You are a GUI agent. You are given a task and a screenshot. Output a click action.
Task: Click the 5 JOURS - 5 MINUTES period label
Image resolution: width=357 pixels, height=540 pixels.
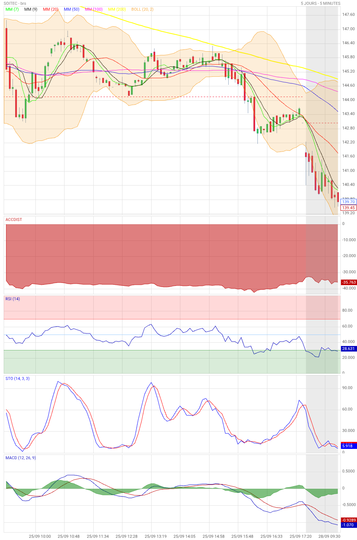[320, 3]
